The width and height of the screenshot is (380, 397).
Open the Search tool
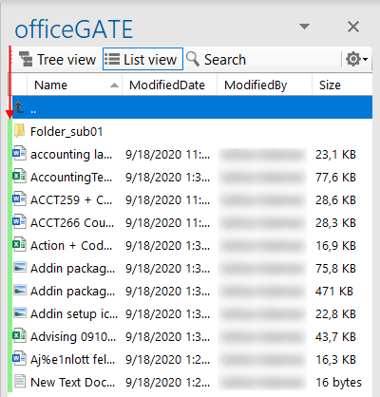[x=217, y=59]
